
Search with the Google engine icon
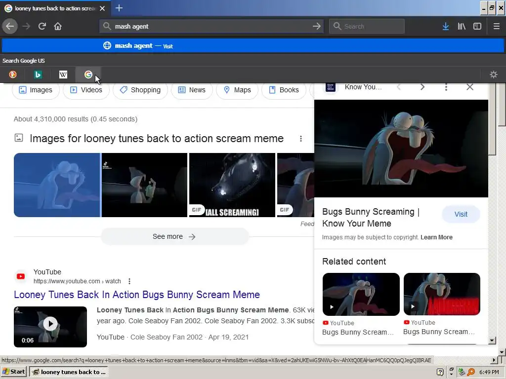click(88, 75)
